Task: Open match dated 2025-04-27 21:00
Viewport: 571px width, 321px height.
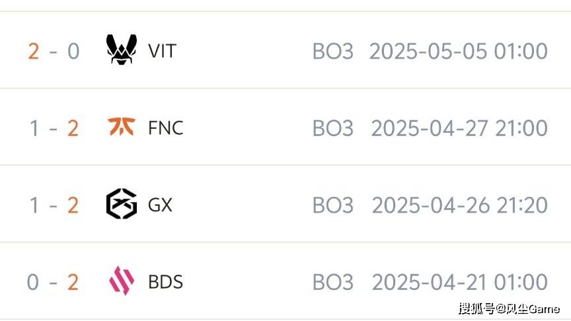Action: tap(459, 128)
